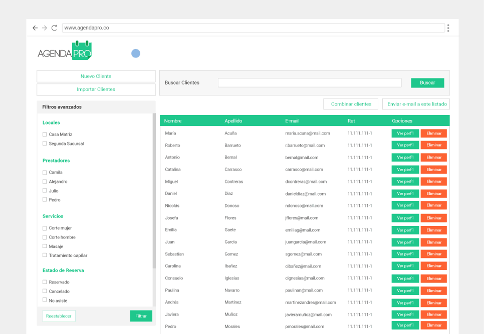Click email martinezandres@mail.com

click(311, 302)
